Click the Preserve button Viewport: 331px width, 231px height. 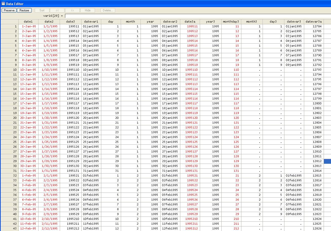coord(9,10)
